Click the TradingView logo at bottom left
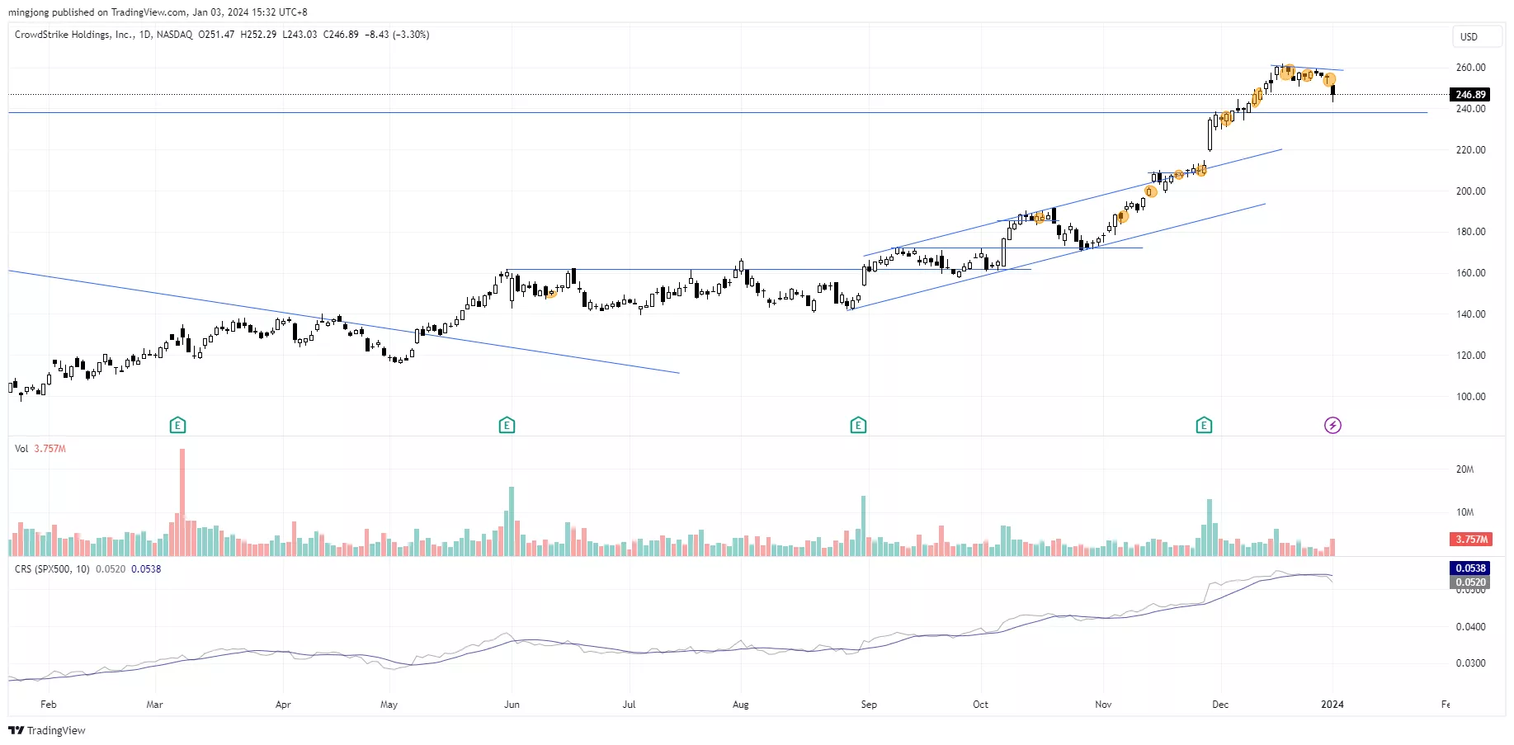This screenshot has height=745, width=1514. (47, 730)
